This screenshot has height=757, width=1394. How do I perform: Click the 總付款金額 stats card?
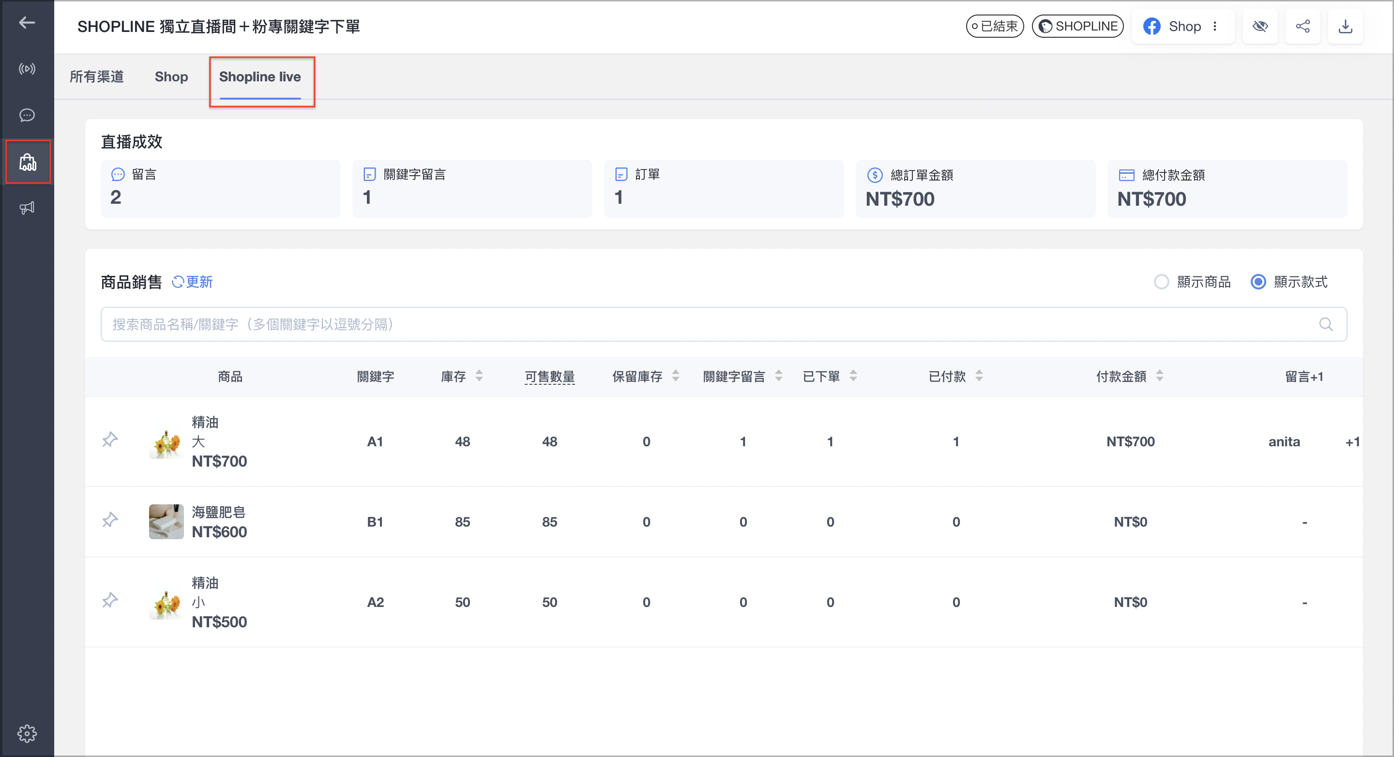pos(1227,188)
